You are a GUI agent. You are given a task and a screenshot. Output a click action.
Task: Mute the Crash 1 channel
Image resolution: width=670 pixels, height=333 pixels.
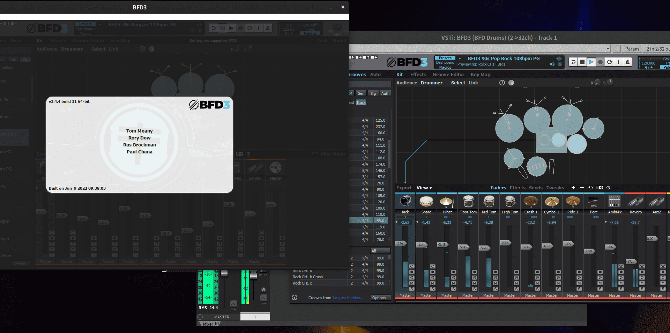pos(537,283)
